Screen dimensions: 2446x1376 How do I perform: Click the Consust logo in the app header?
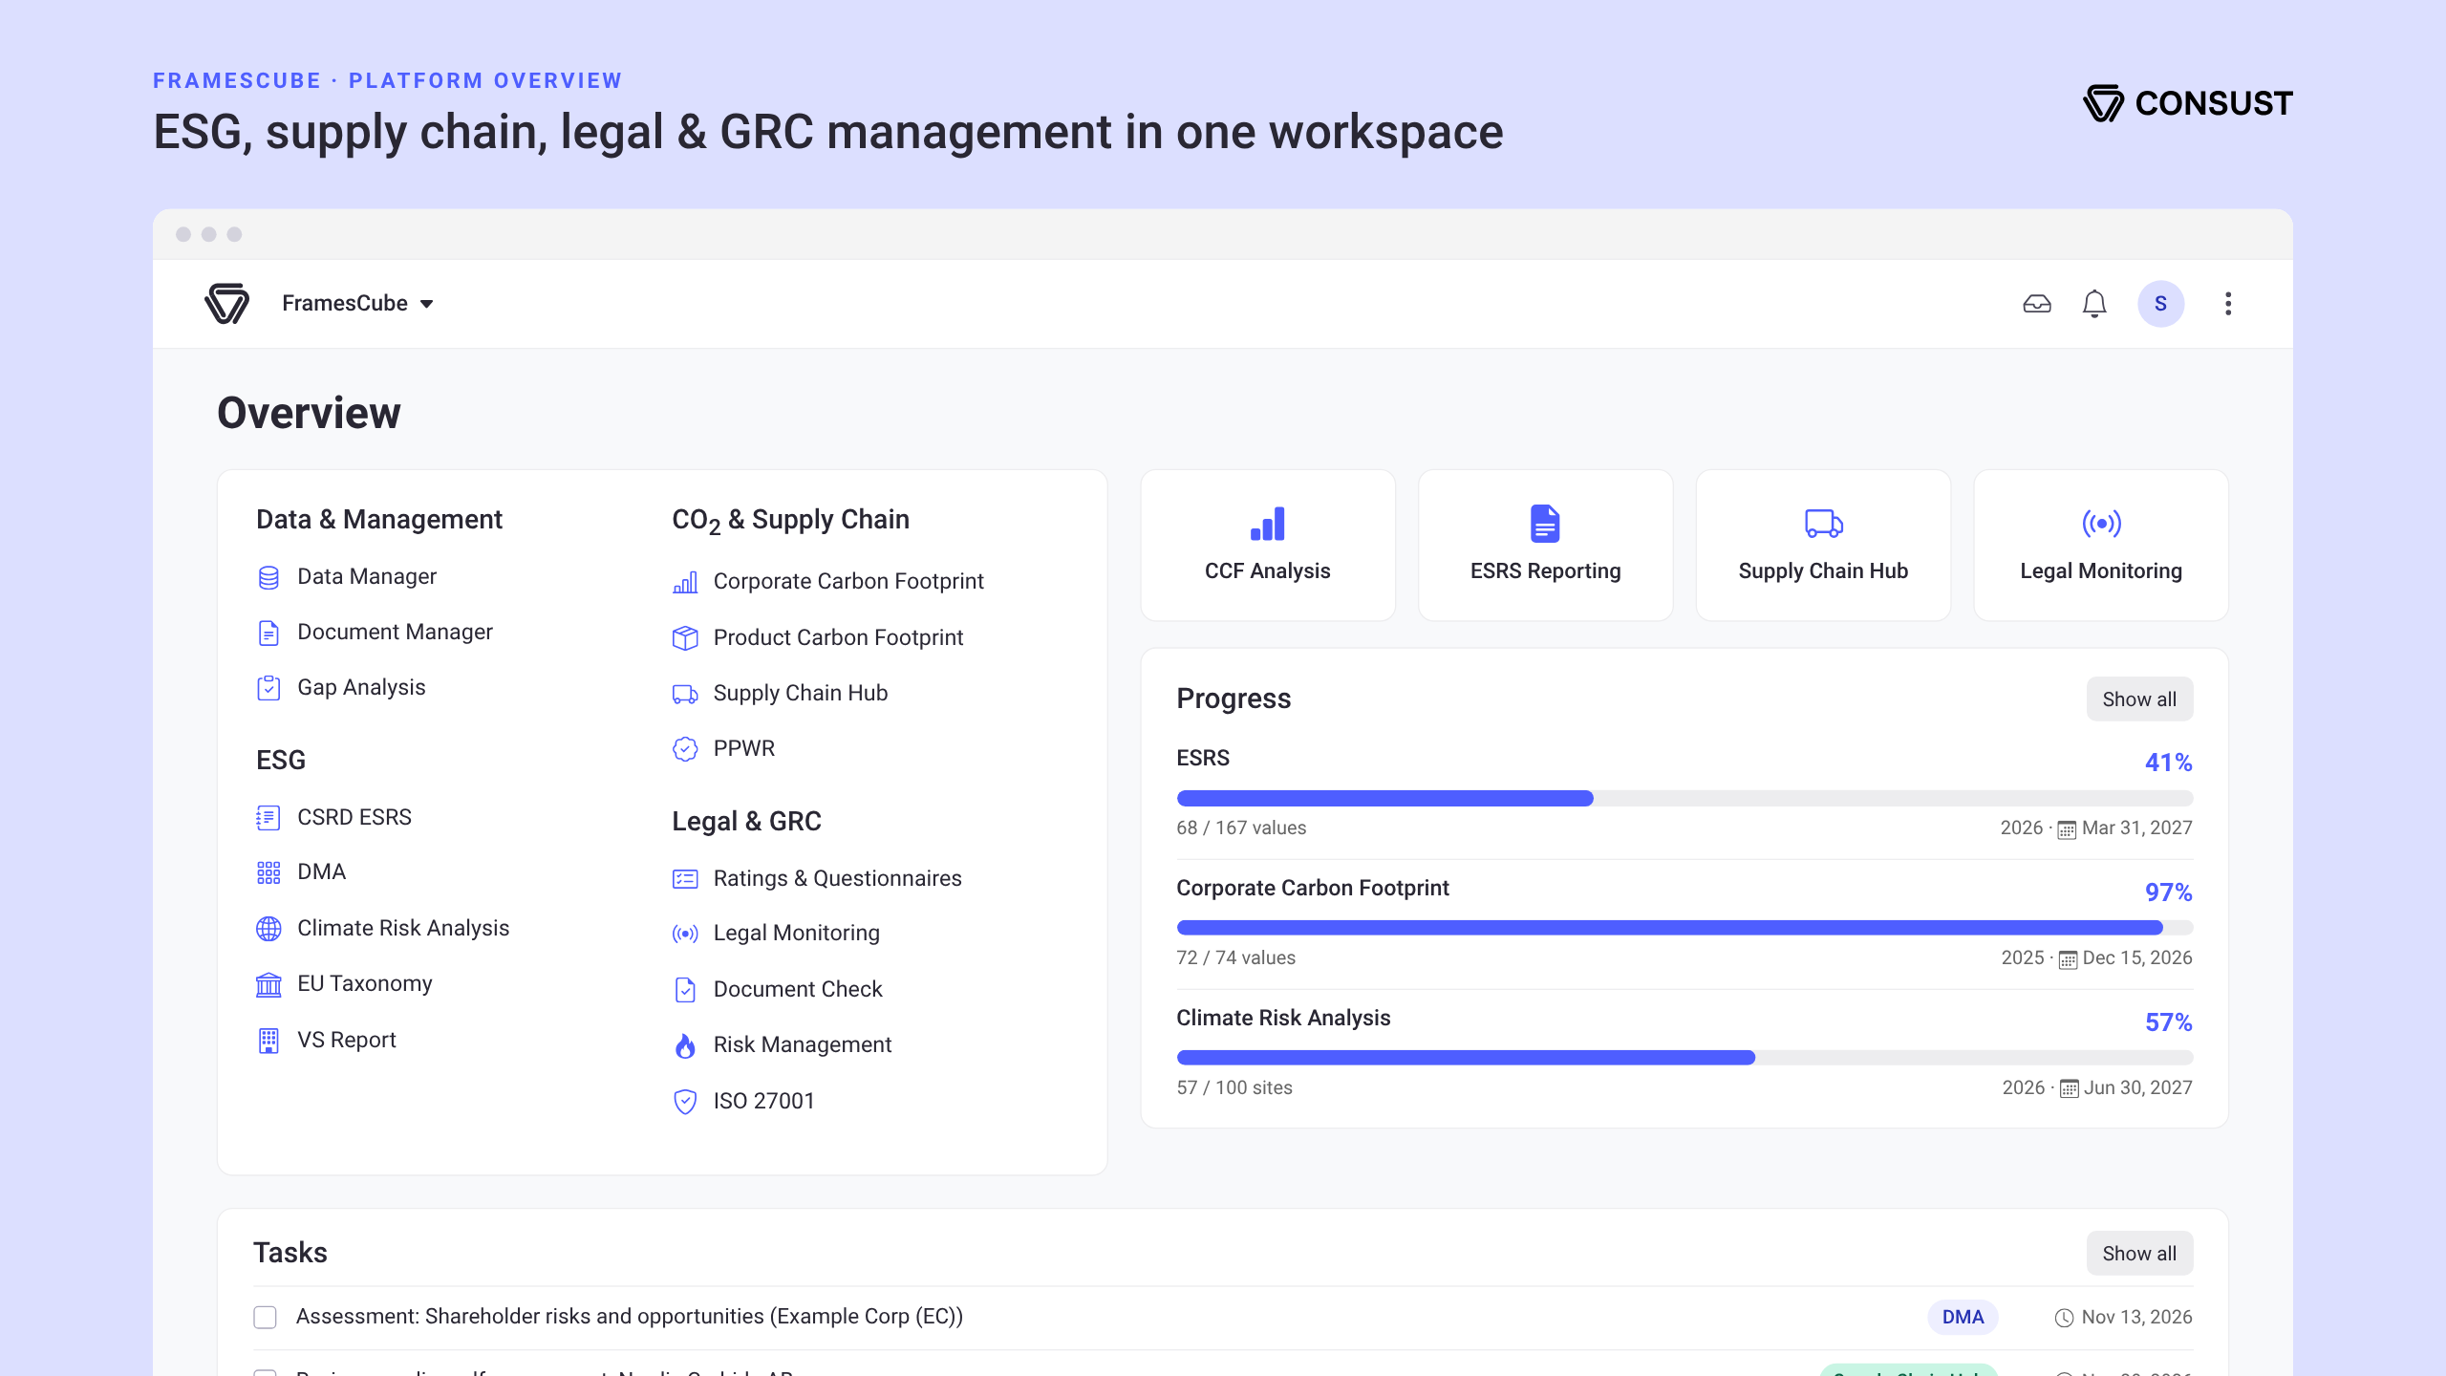pyautogui.click(x=226, y=304)
